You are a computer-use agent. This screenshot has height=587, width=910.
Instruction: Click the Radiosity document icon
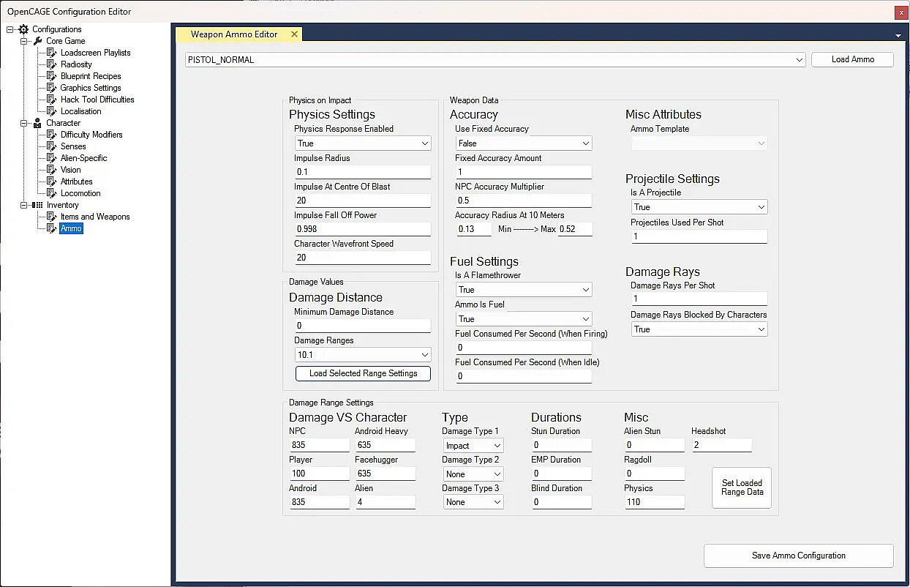[52, 64]
